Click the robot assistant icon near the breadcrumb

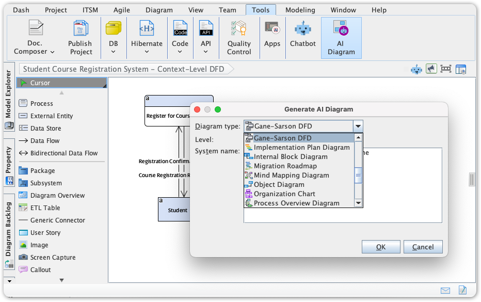coord(416,69)
